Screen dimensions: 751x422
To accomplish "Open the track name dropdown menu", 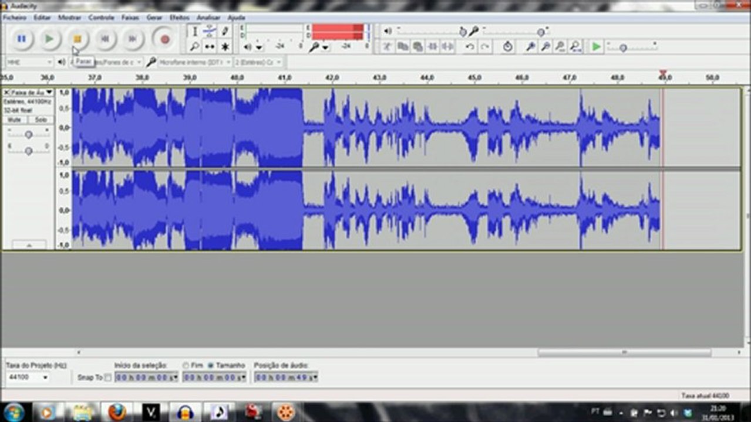I will point(32,93).
